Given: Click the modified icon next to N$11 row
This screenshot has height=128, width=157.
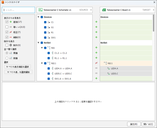Looking at the screenshot, I should [x=96, y=63].
